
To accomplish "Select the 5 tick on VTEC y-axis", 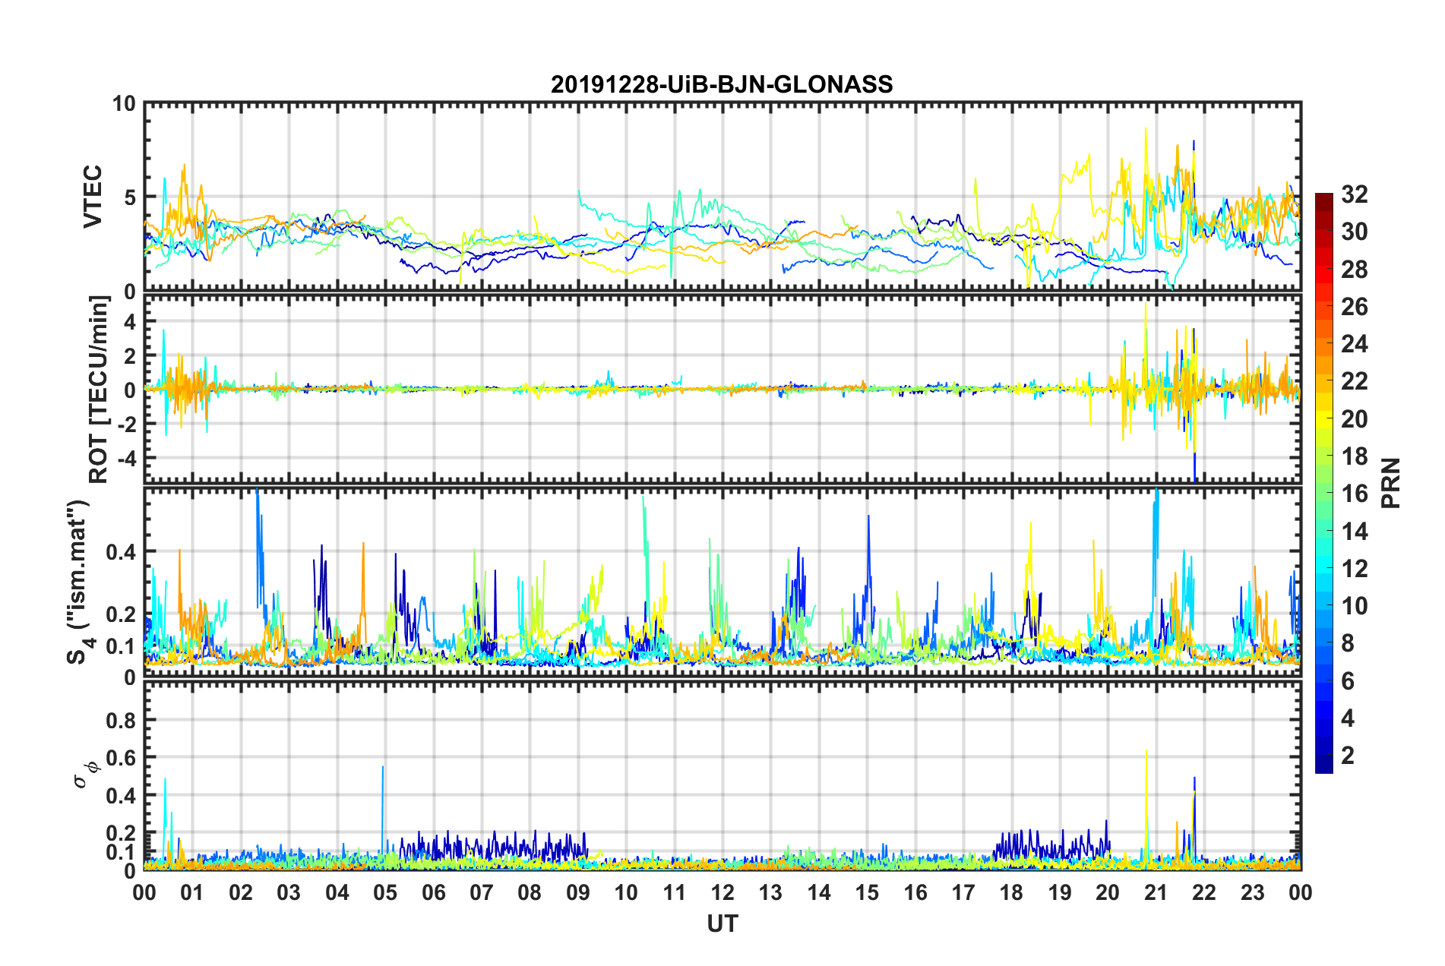I will click(130, 197).
